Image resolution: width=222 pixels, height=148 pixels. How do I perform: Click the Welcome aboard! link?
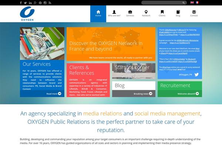(186, 94)
